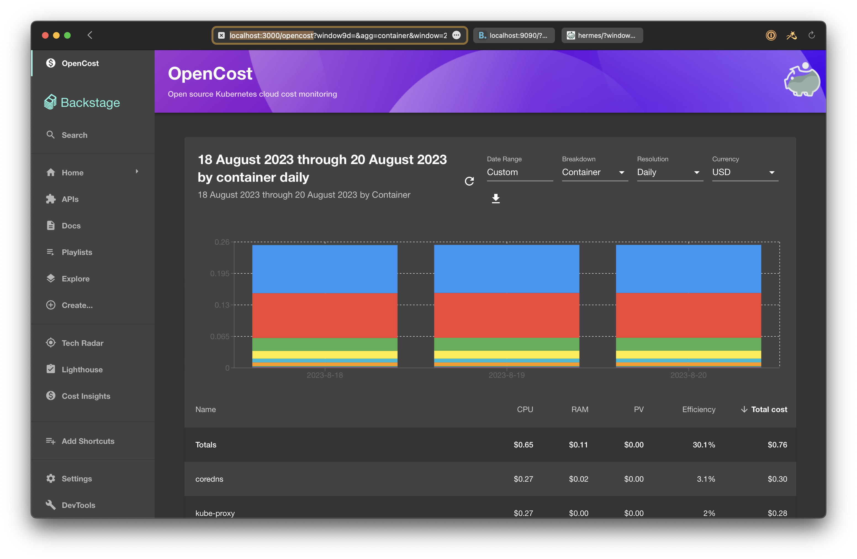Open Lighthouse from the sidebar

click(82, 370)
